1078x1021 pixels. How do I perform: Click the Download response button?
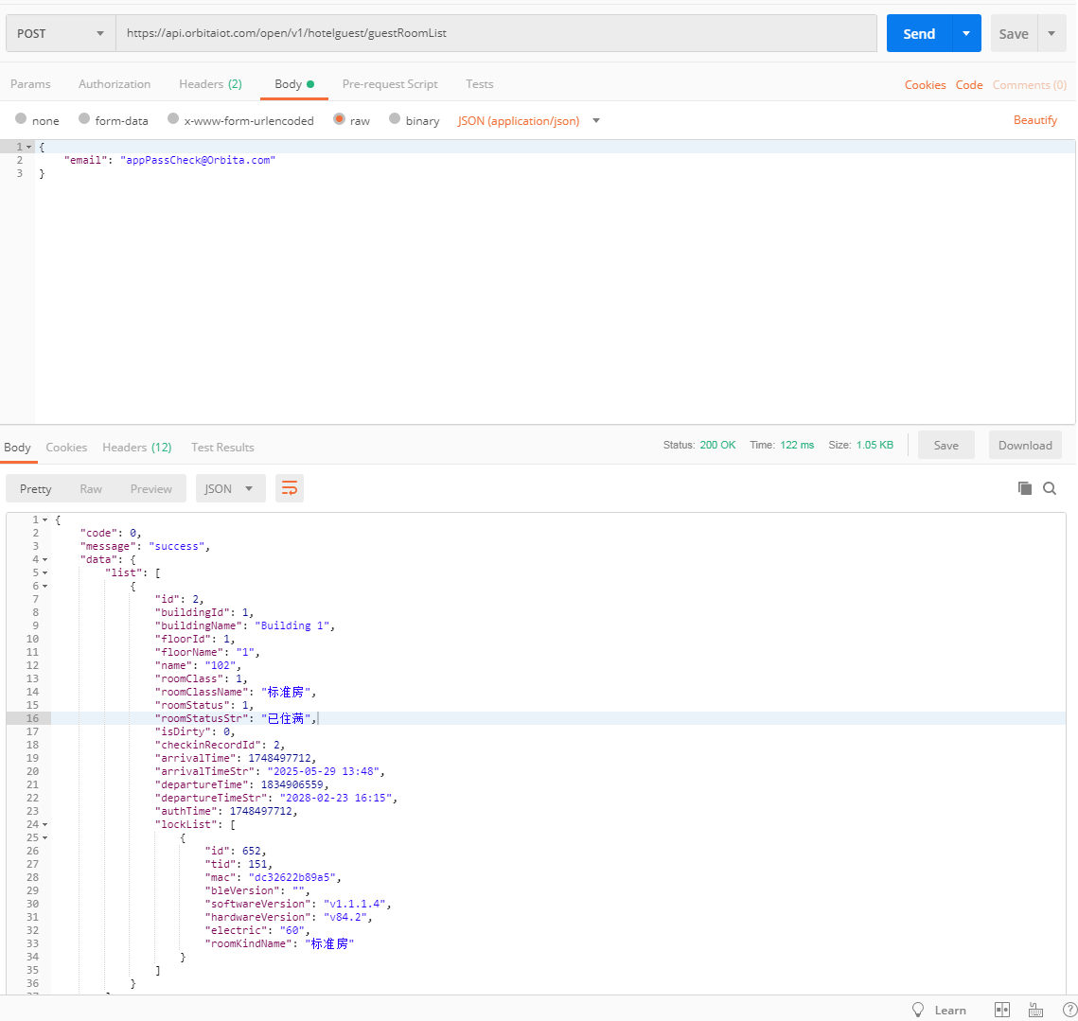[1025, 446]
